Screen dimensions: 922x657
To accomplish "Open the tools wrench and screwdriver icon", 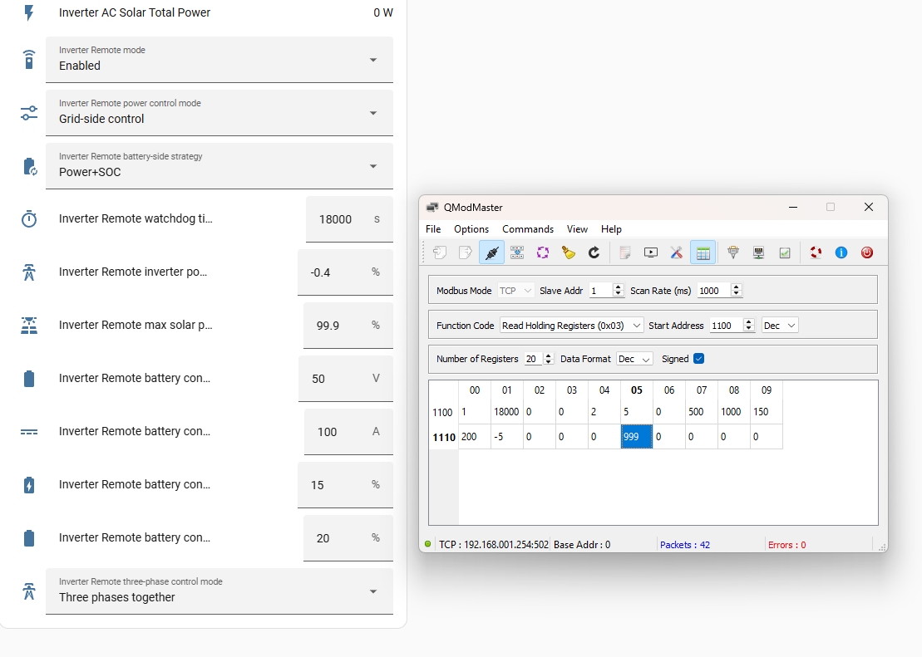I will click(x=676, y=253).
